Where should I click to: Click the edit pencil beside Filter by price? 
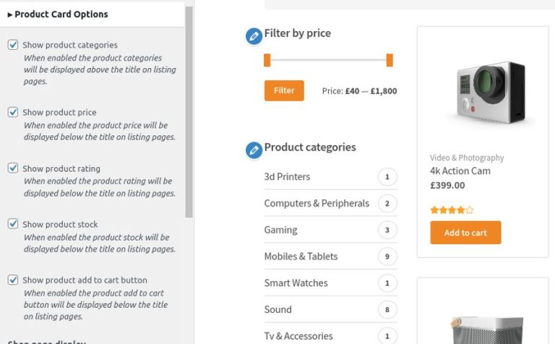pos(254,36)
